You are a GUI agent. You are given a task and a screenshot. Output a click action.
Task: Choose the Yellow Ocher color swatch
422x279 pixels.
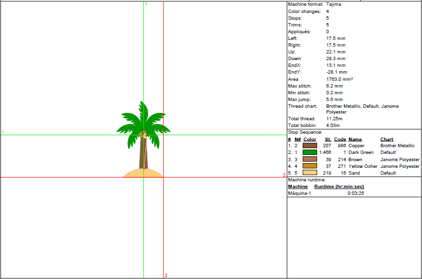309,166
